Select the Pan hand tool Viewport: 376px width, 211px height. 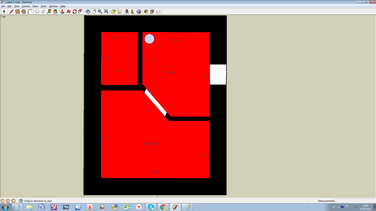point(94,12)
